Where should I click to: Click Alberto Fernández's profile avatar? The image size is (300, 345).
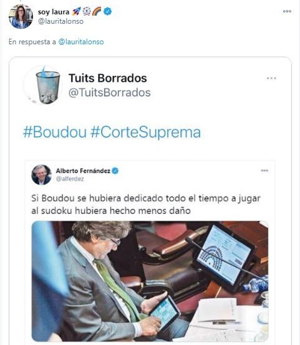pyautogui.click(x=41, y=175)
